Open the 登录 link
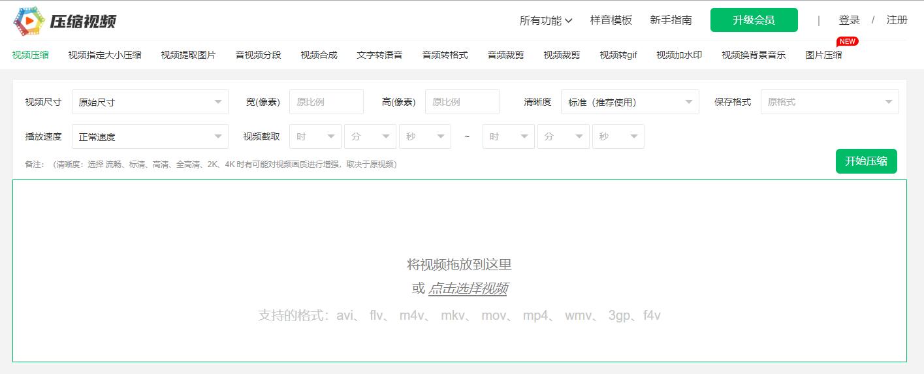This screenshot has width=924, height=374. 849,20
